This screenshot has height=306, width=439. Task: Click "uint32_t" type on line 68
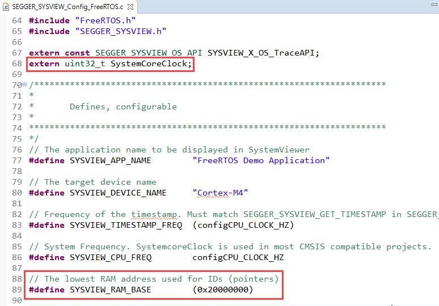[85, 64]
